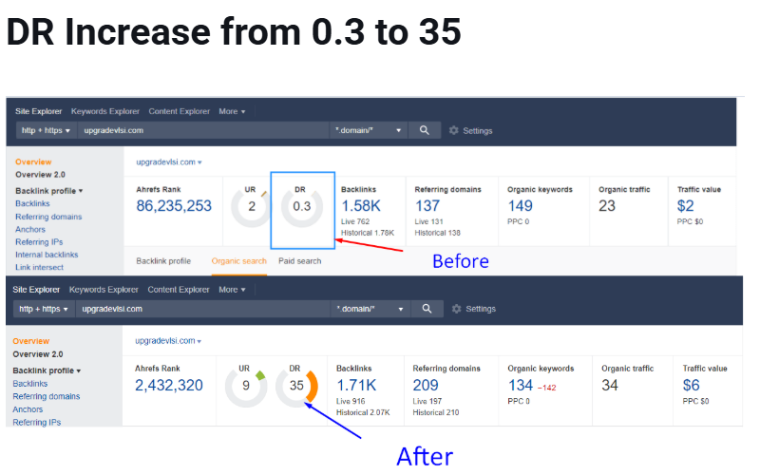The height and width of the screenshot is (475, 760).
Task: Click the Referring domains value 137
Action: 427,206
